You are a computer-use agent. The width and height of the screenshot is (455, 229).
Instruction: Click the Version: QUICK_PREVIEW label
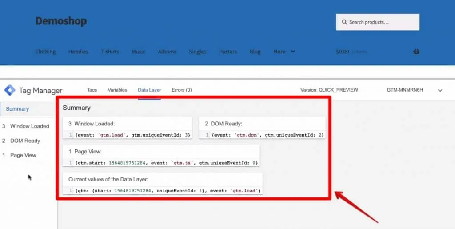[x=329, y=90]
